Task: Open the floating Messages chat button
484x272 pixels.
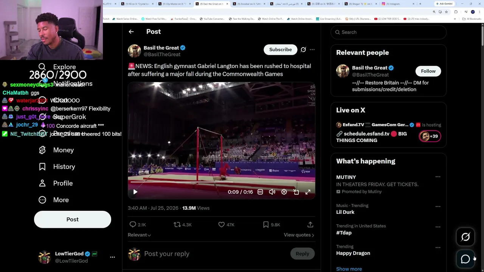Action: [x=465, y=259]
